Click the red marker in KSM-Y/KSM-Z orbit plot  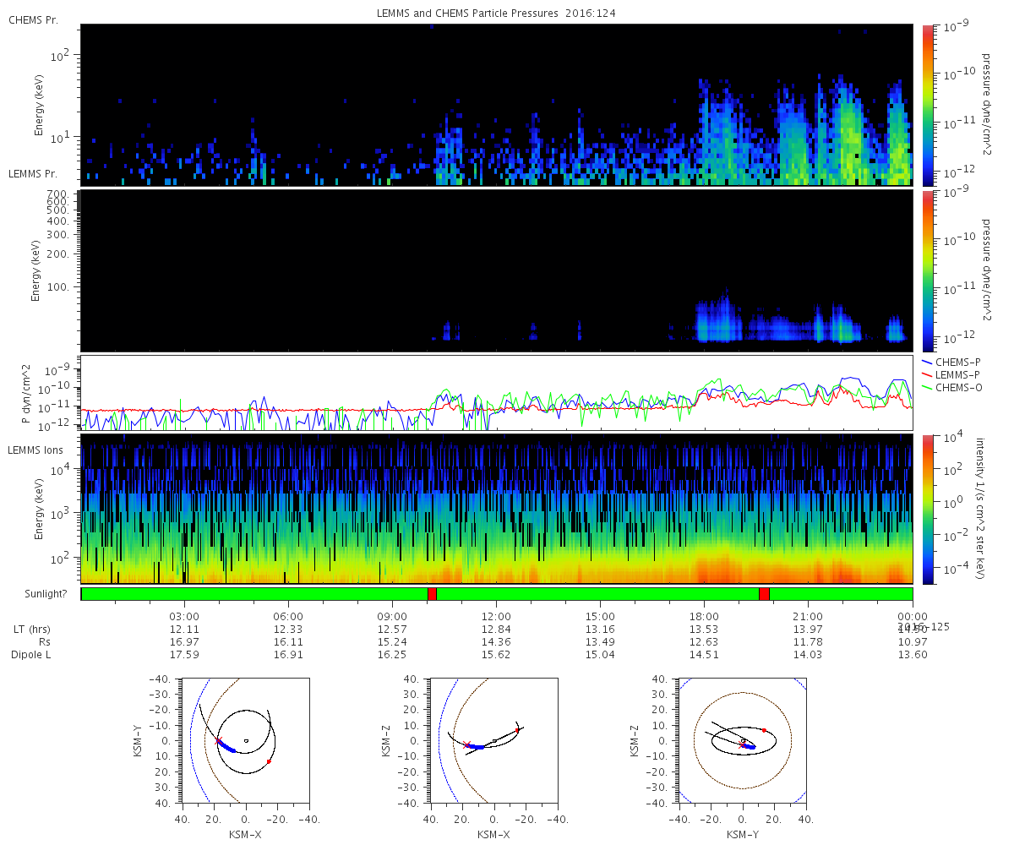coord(764,730)
